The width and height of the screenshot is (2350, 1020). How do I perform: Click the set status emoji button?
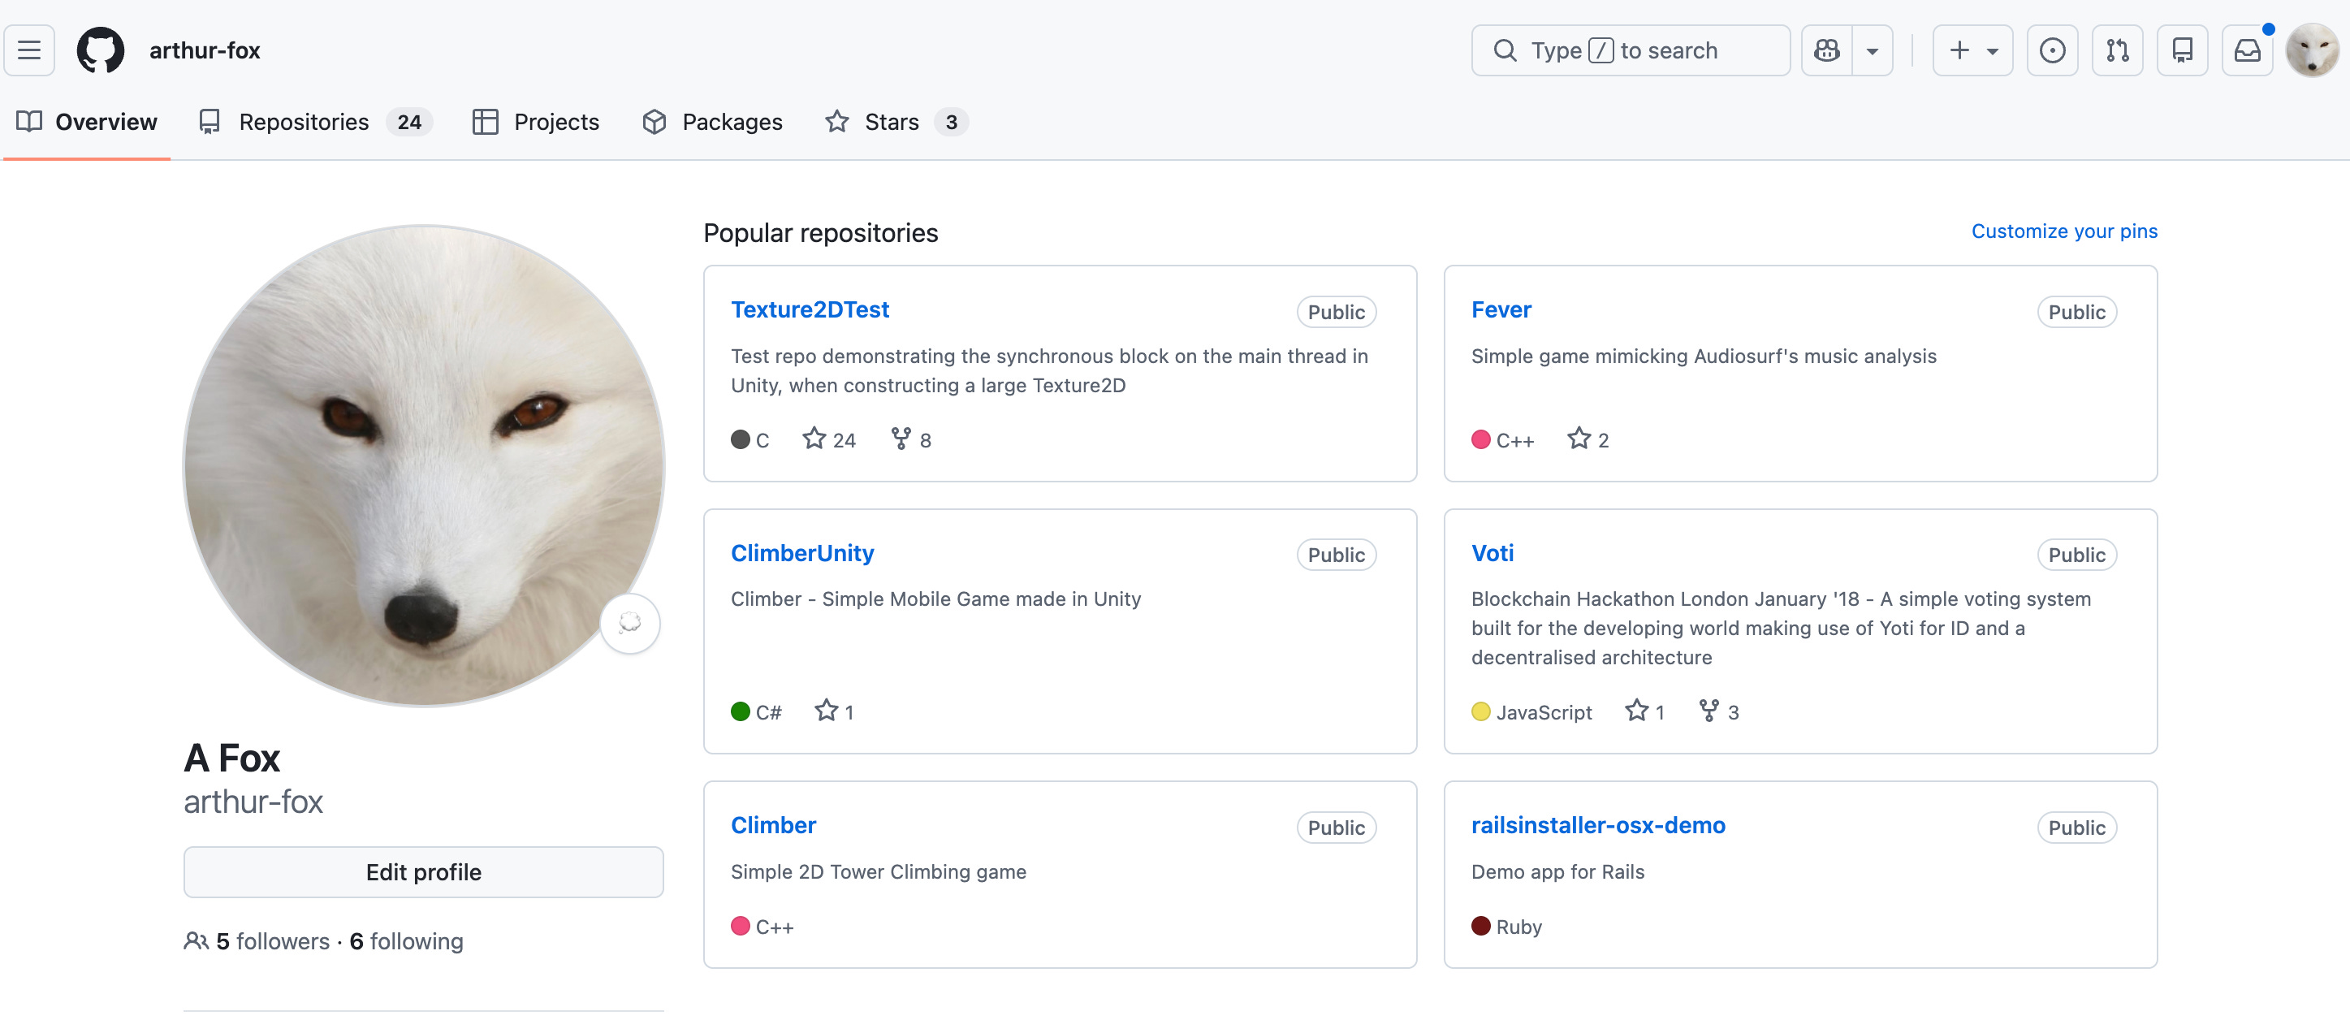(629, 623)
